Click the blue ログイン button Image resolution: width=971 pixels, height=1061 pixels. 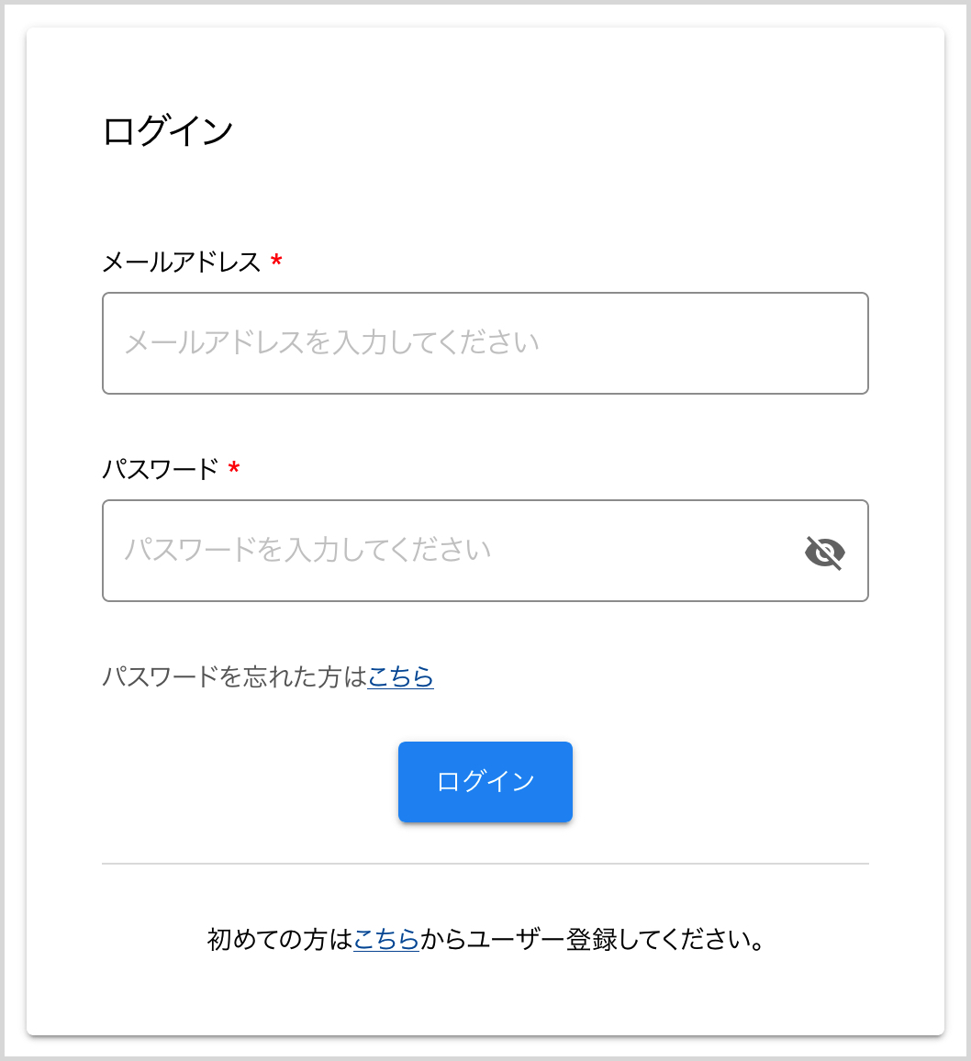click(485, 781)
